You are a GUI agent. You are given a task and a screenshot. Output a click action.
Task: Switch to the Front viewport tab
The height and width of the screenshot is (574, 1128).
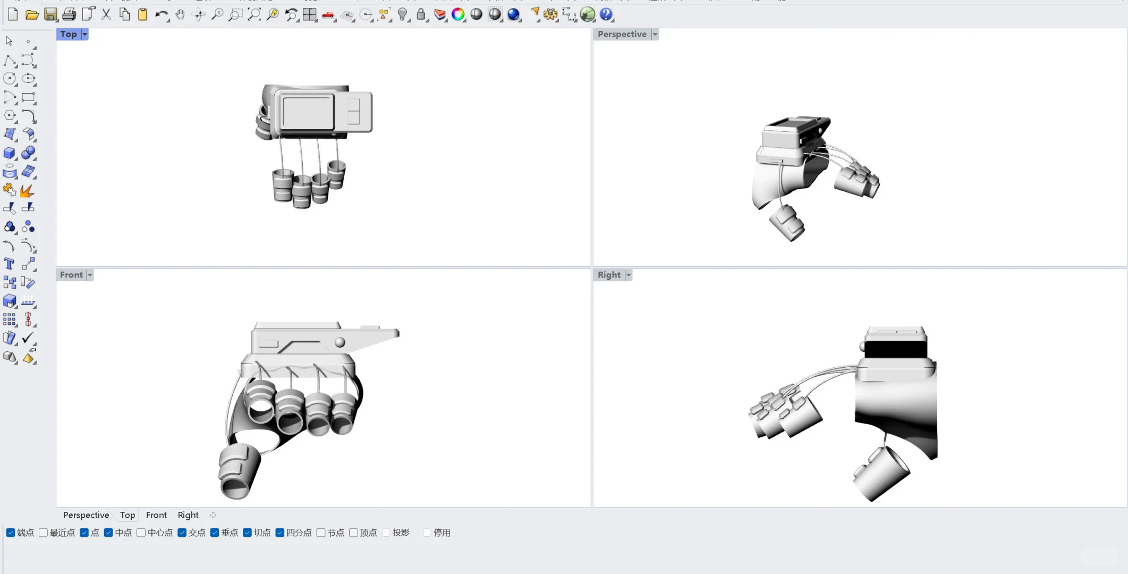(x=156, y=515)
